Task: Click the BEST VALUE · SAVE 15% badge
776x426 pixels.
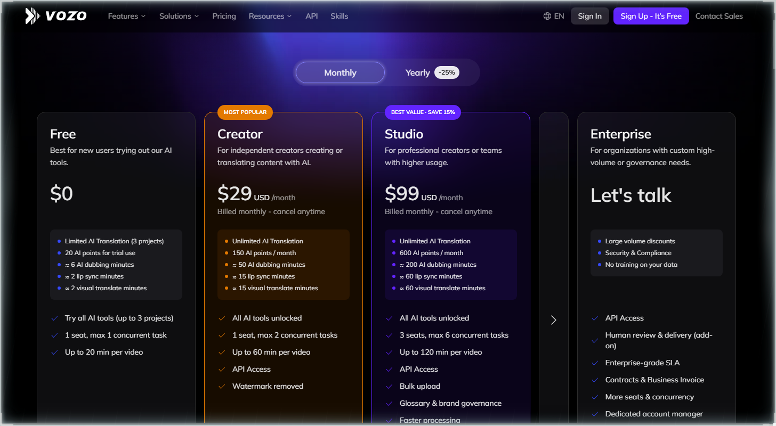Action: (423, 112)
